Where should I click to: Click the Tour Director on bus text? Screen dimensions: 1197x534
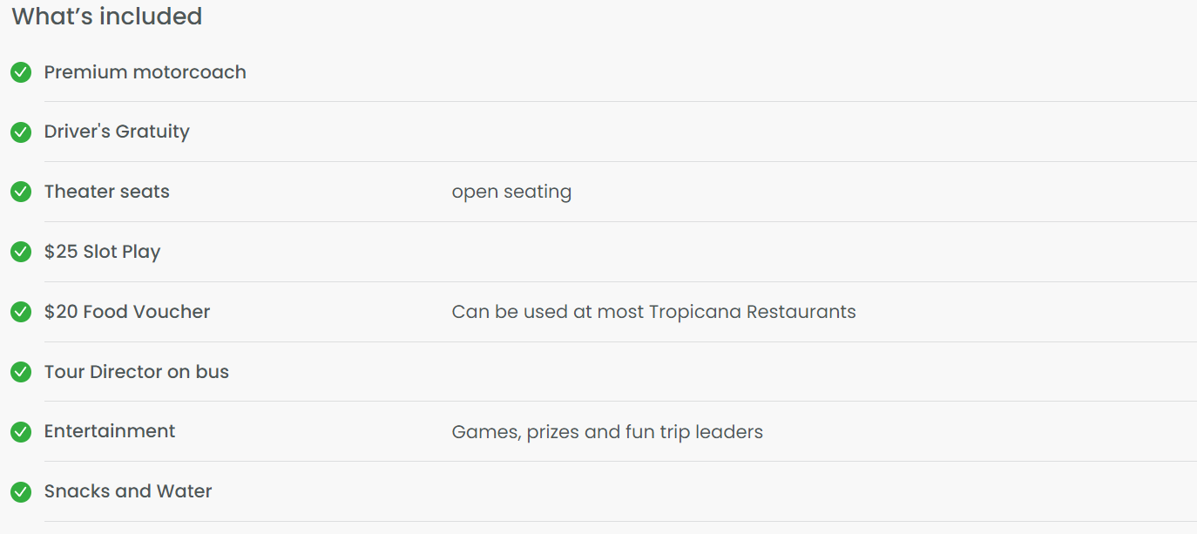pyautogui.click(x=137, y=372)
